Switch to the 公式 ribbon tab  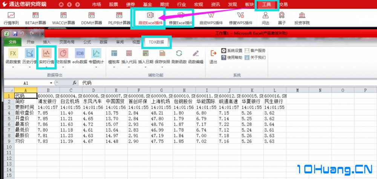tap(87, 42)
